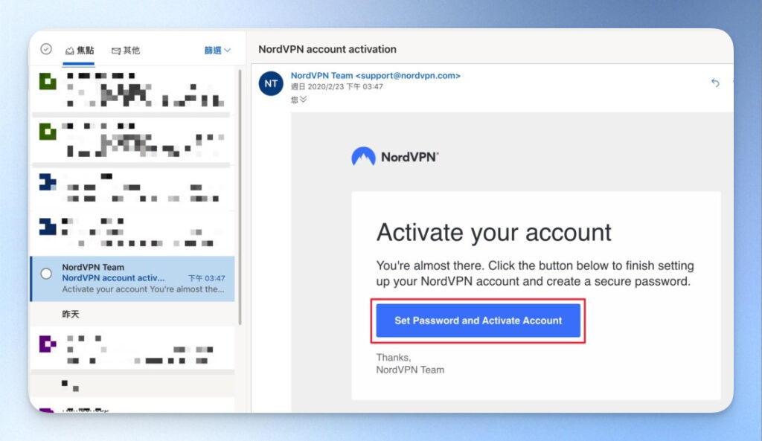Click the message list scrollbar
Image resolution: width=762 pixels, height=441 pixels.
[240, 196]
